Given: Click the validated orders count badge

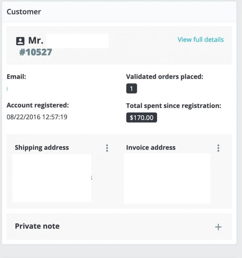Looking at the screenshot, I should pos(132,89).
